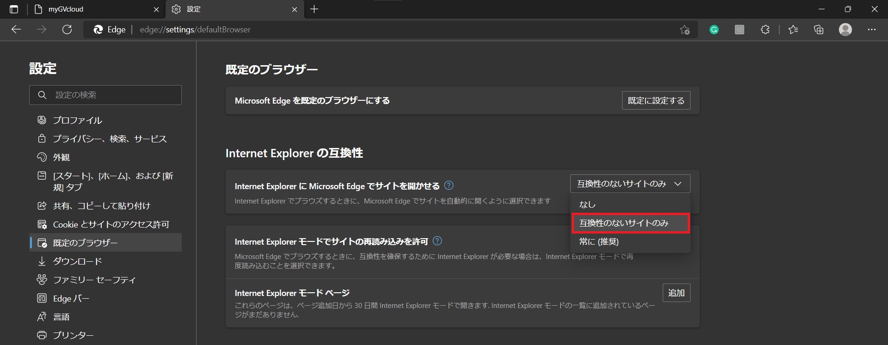Click the 追加 button for IE mode pages
The height and width of the screenshot is (345, 888).
click(x=676, y=293)
